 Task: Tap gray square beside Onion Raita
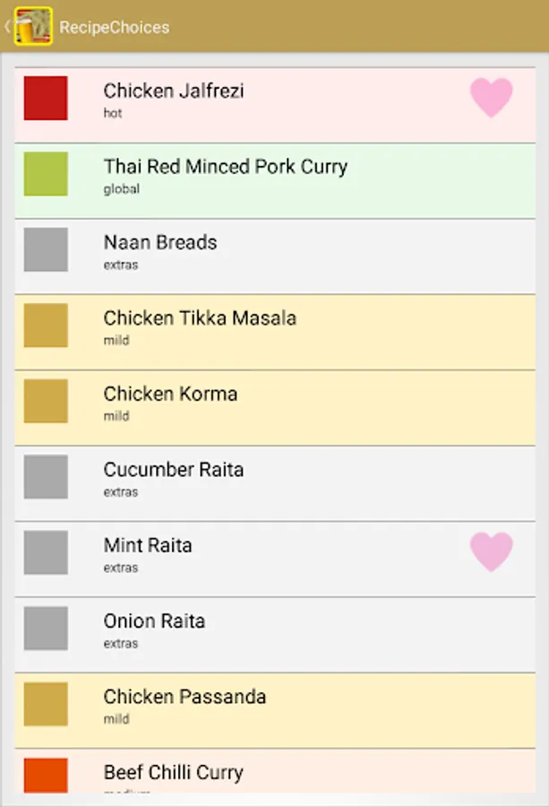tap(46, 628)
